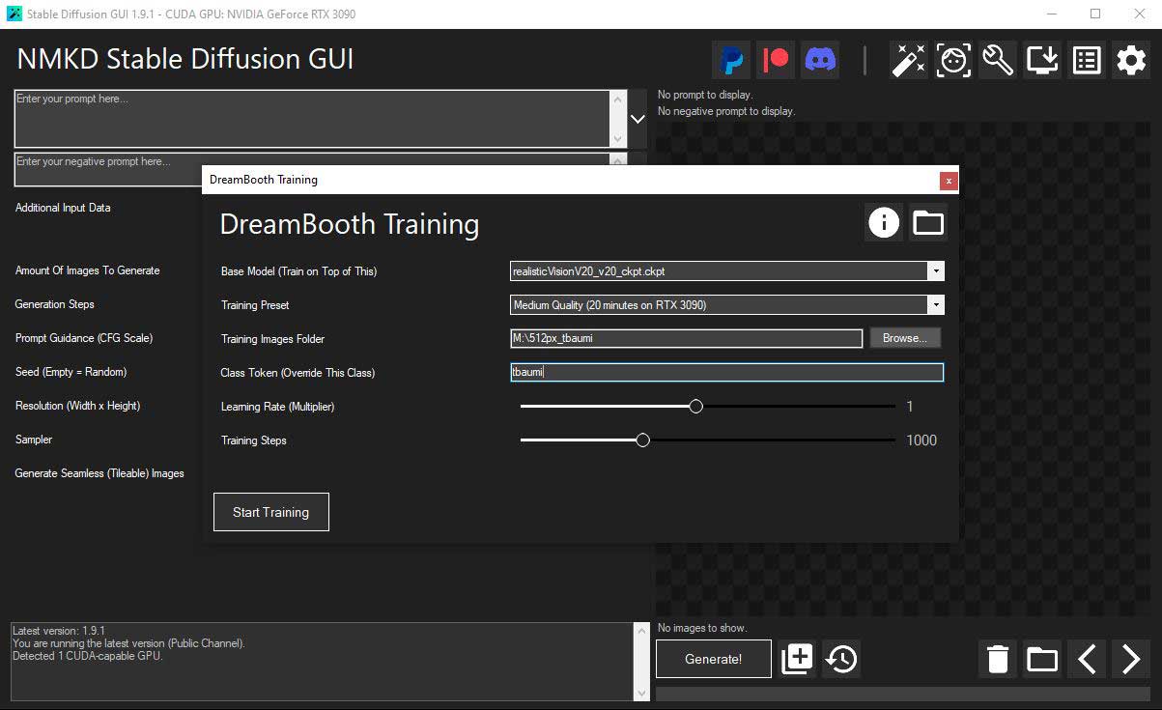This screenshot has height=710, width=1162.
Task: Click the add image icon near Generate button
Action: pos(797,659)
